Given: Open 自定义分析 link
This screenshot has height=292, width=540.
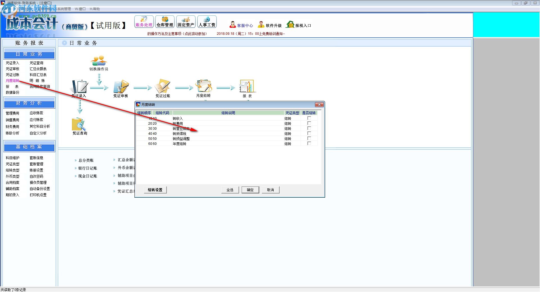Looking at the screenshot, I should point(38,133).
